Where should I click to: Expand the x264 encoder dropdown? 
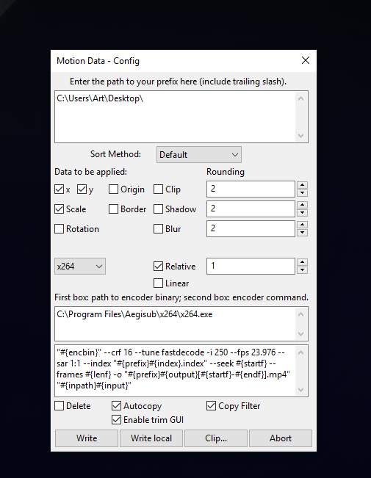[x=80, y=266]
